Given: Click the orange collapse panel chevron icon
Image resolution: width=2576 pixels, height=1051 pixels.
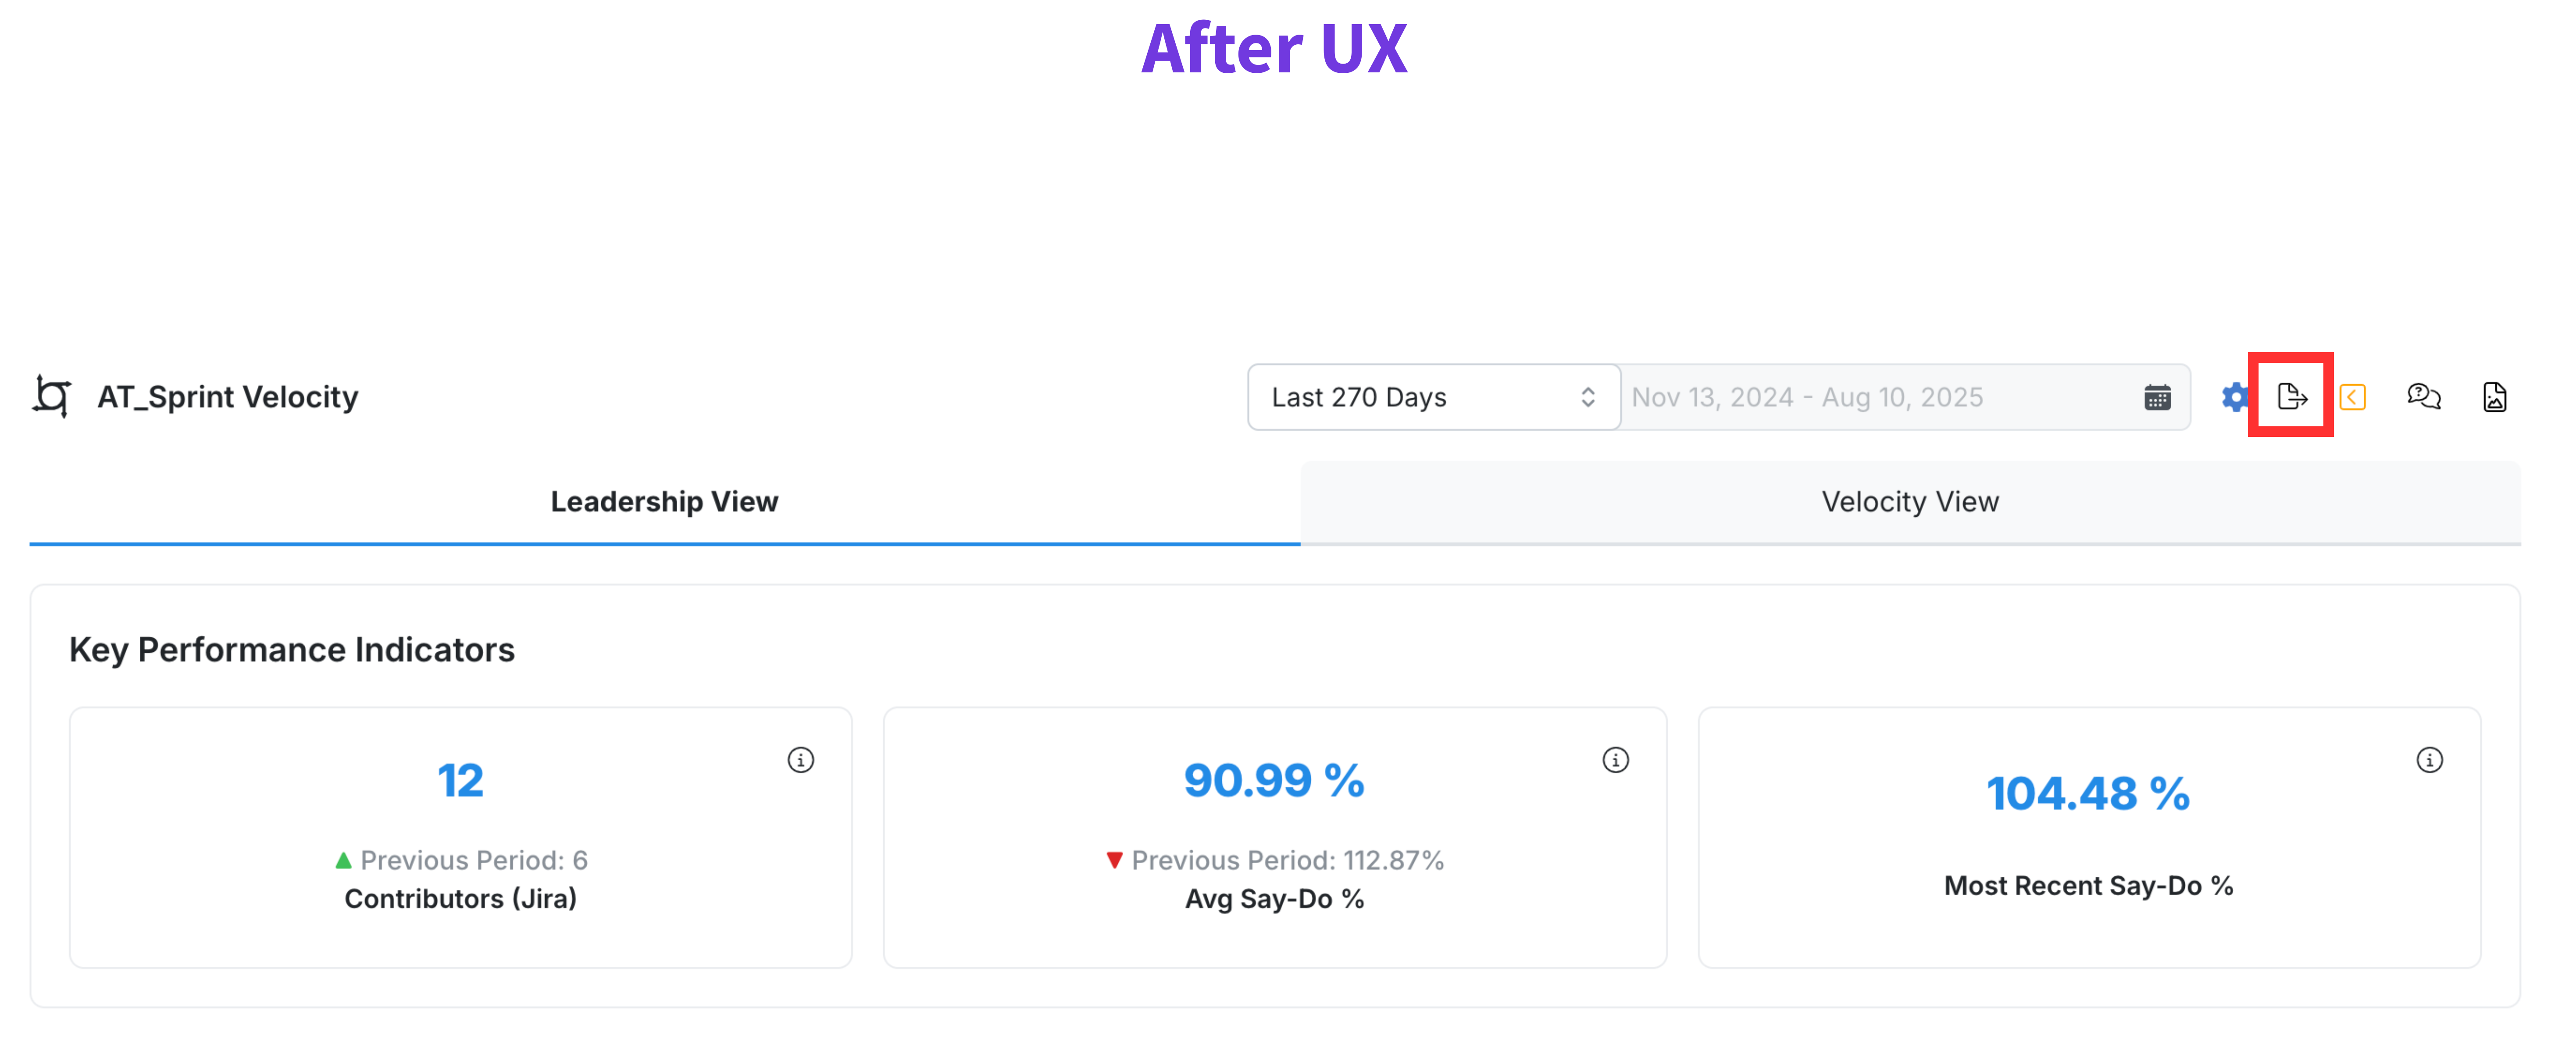Looking at the screenshot, I should pyautogui.click(x=2352, y=397).
